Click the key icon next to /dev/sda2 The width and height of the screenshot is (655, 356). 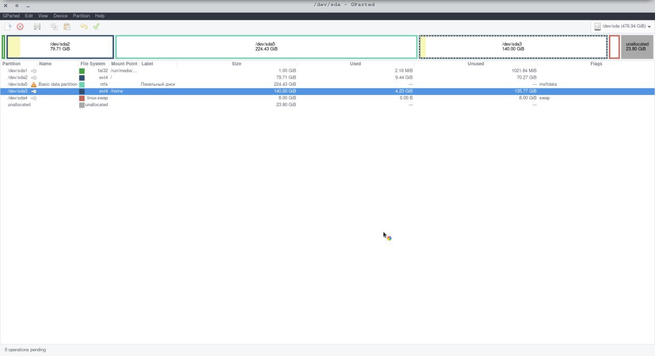point(34,78)
